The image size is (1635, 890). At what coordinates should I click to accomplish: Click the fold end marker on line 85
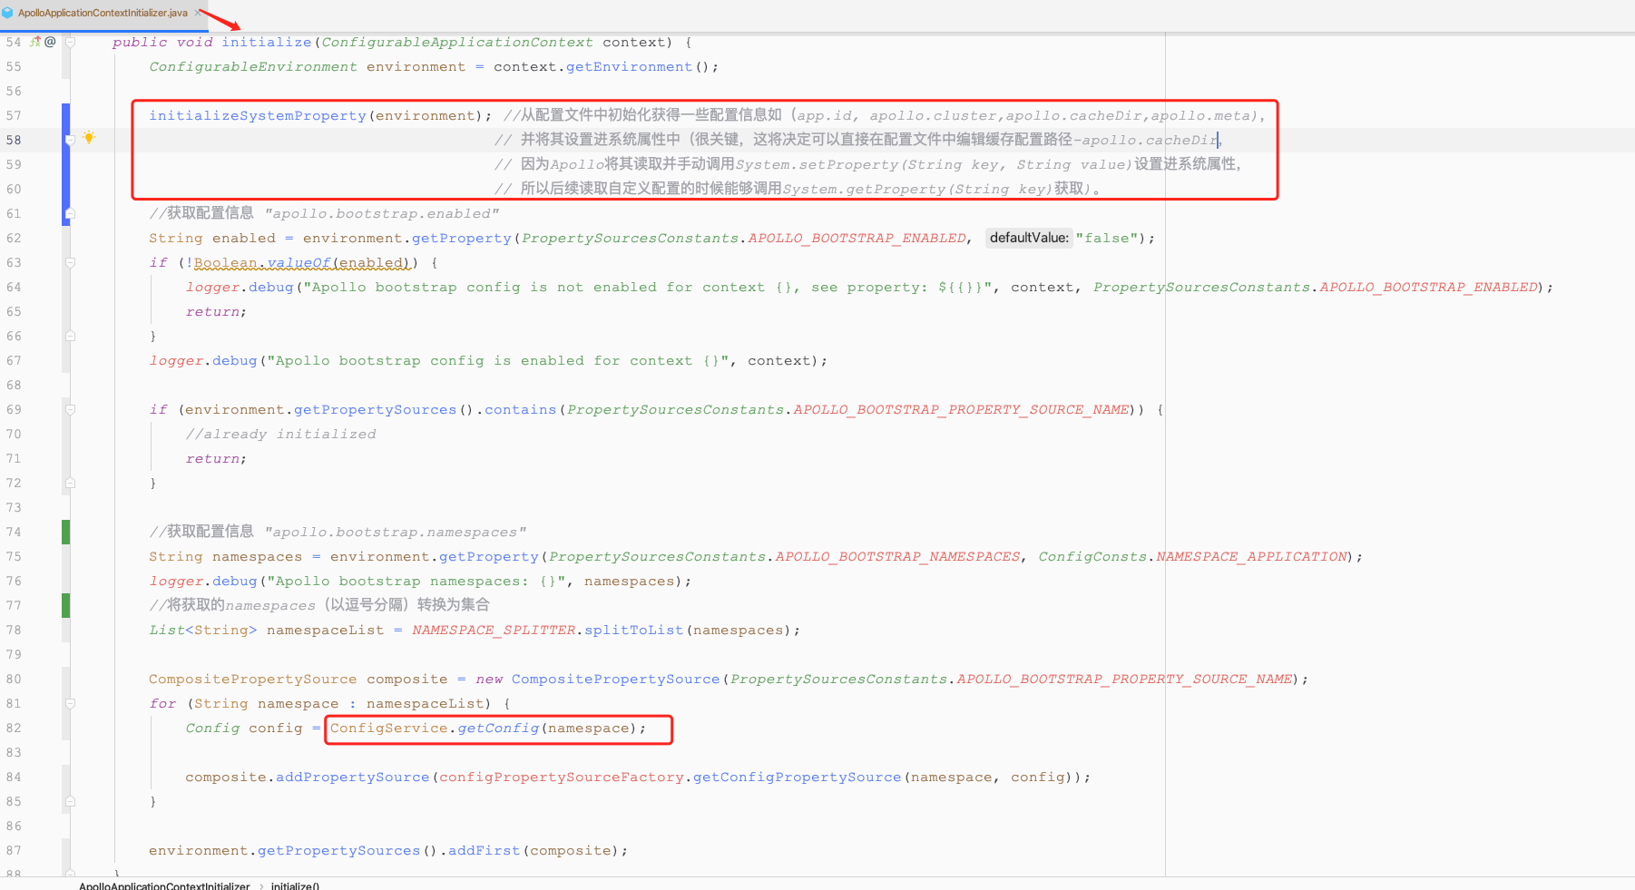point(70,801)
